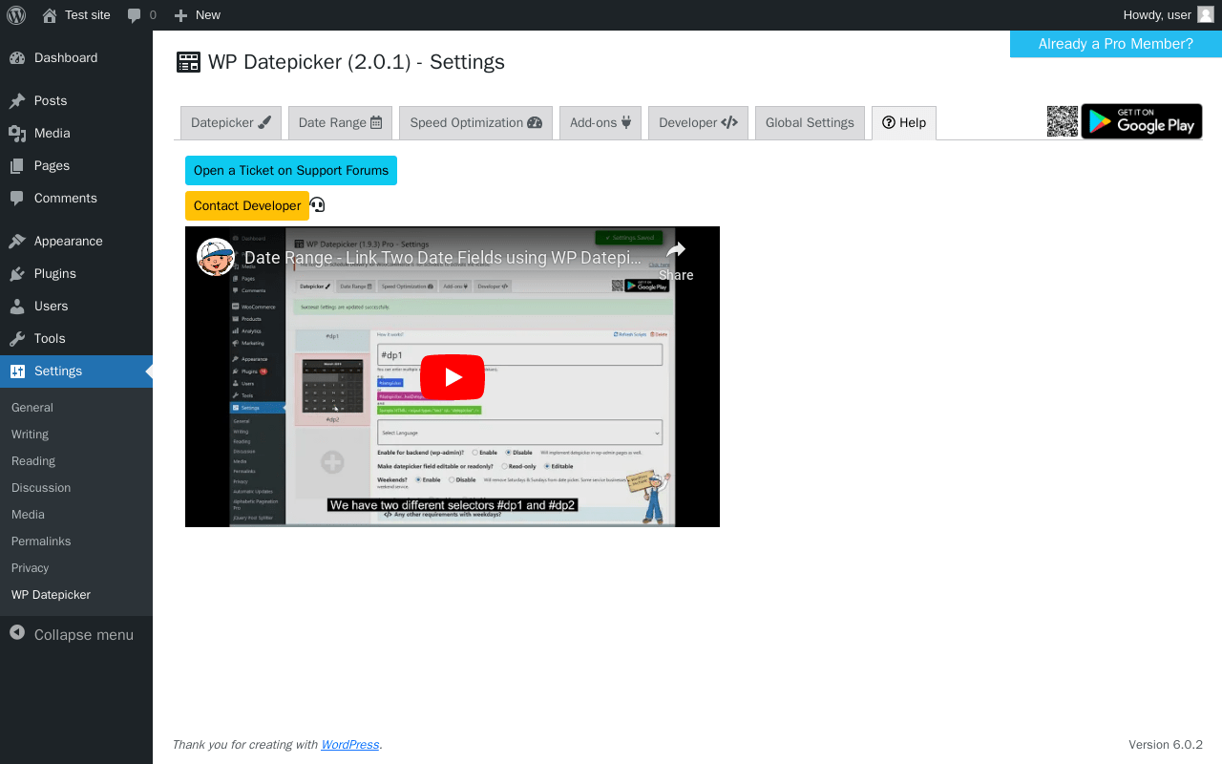Image resolution: width=1222 pixels, height=764 pixels.
Task: Click the Plugins plug icon
Action: click(17, 274)
